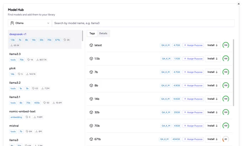Click the cube icon next to 671b
The height and width of the screenshot is (146, 242).
pos(91,139)
